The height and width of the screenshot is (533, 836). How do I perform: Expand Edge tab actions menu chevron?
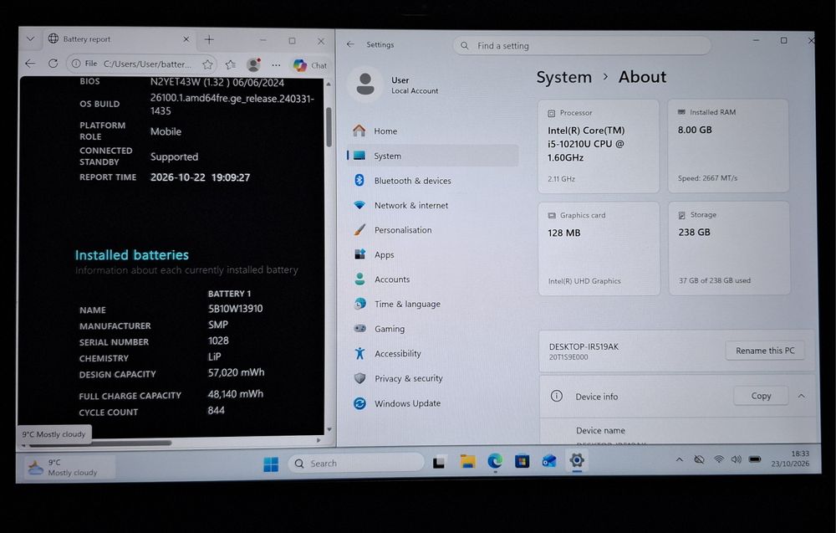coord(30,39)
